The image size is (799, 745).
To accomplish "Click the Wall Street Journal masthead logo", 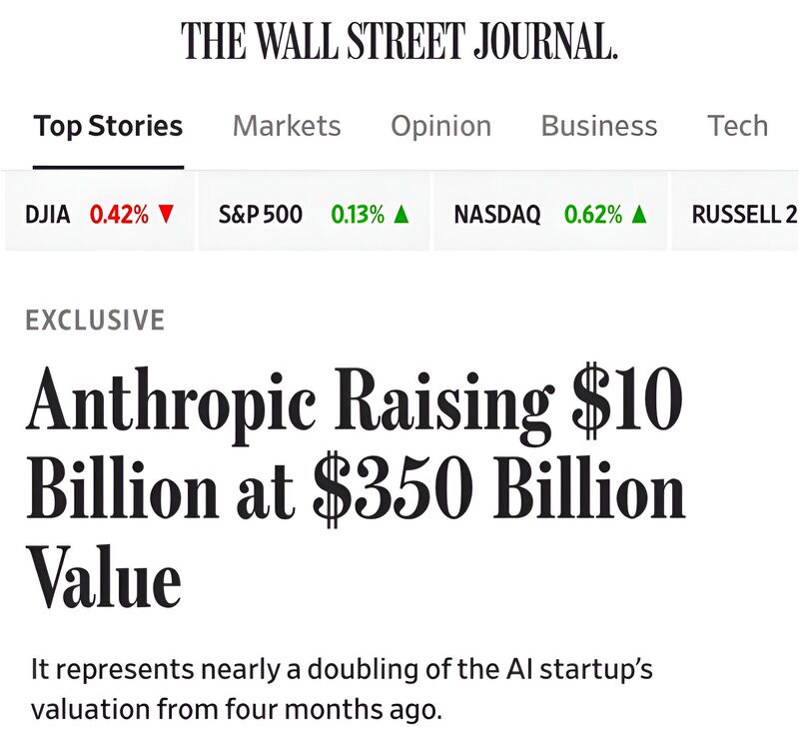I will (x=398, y=42).
